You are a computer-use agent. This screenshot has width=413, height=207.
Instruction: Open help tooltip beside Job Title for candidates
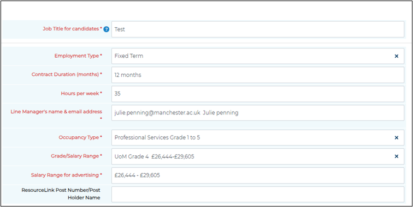tap(106, 29)
